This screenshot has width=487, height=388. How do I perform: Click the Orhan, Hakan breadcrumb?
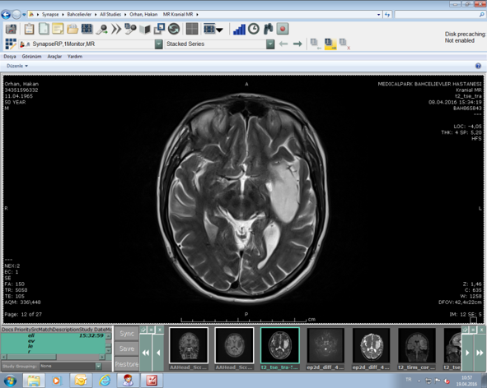click(143, 14)
